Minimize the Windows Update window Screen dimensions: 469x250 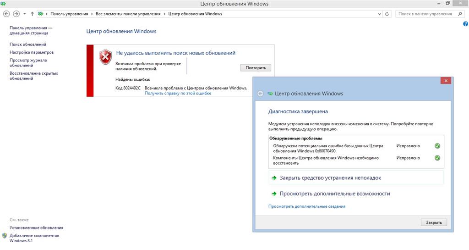439,4
